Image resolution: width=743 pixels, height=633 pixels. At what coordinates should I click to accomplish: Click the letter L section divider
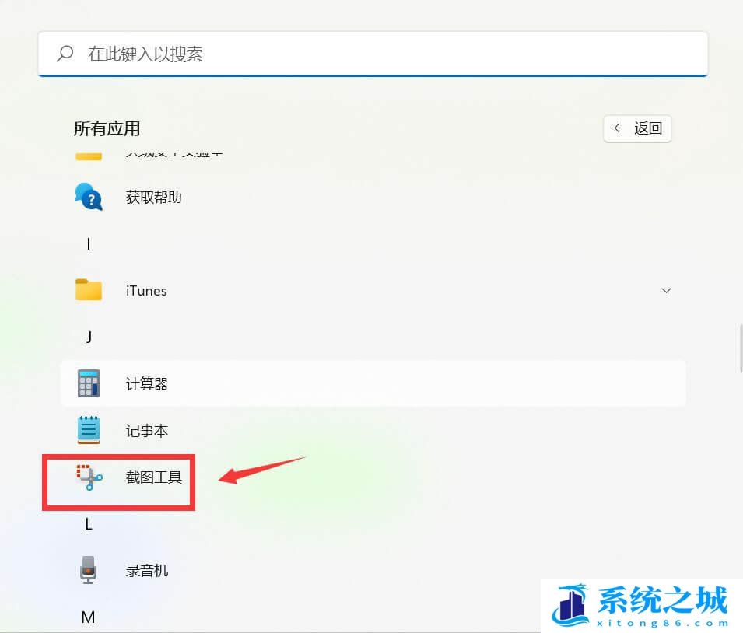click(x=88, y=523)
